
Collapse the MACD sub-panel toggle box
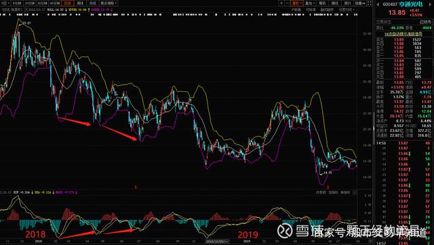355,192
